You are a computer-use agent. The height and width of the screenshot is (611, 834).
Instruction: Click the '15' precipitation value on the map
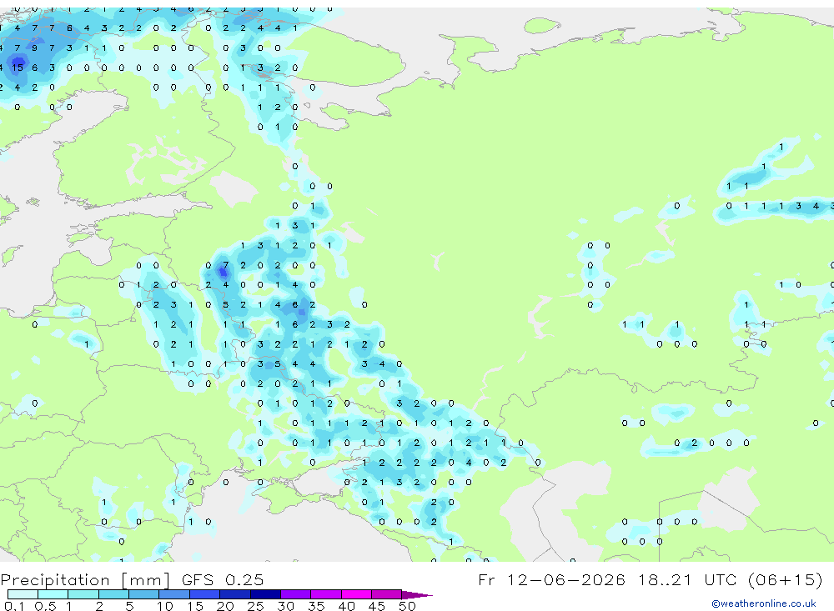[x=18, y=68]
